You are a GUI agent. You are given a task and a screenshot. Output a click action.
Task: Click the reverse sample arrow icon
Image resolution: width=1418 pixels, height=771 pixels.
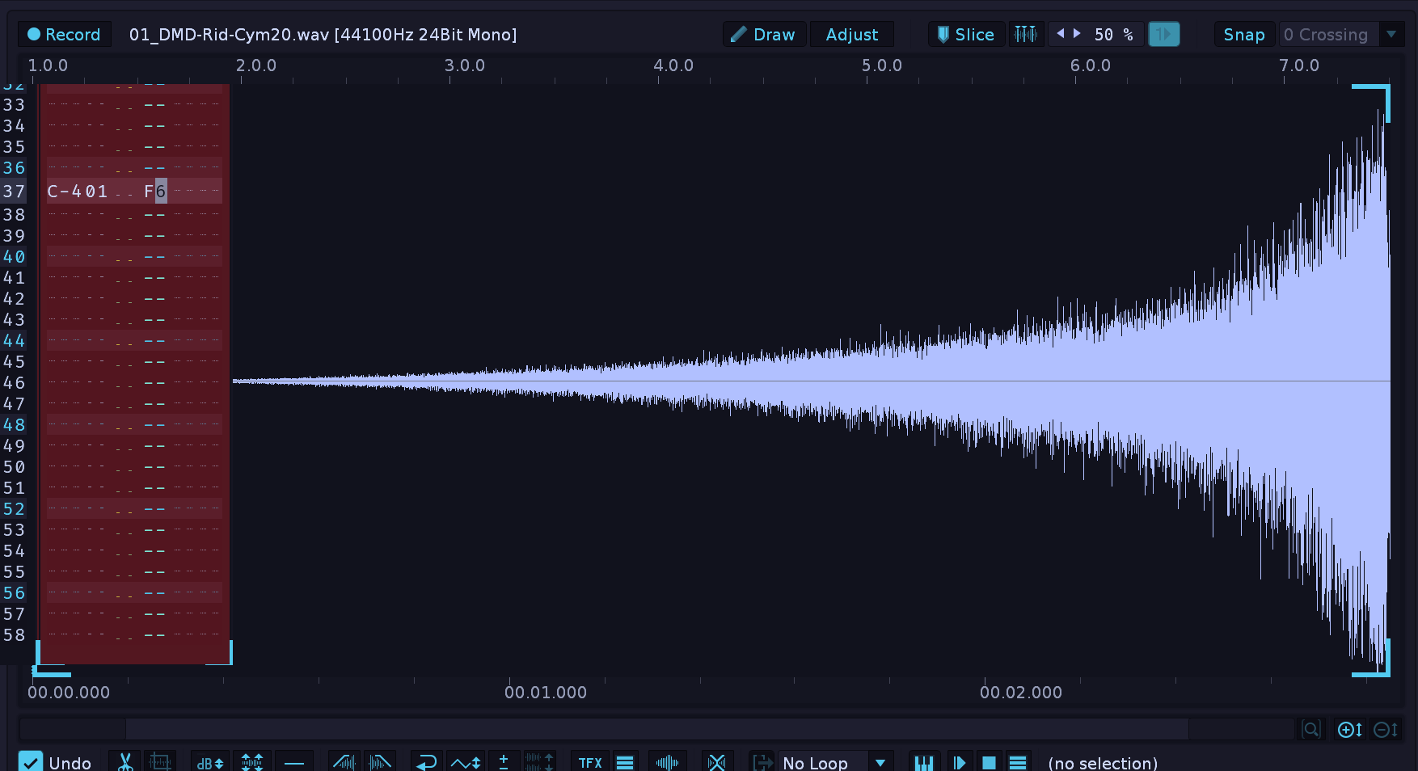(x=426, y=762)
